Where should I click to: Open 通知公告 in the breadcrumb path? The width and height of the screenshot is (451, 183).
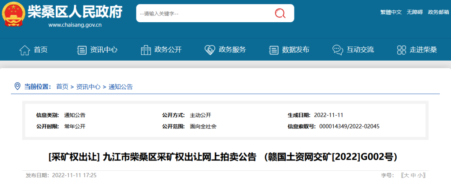click(121, 87)
